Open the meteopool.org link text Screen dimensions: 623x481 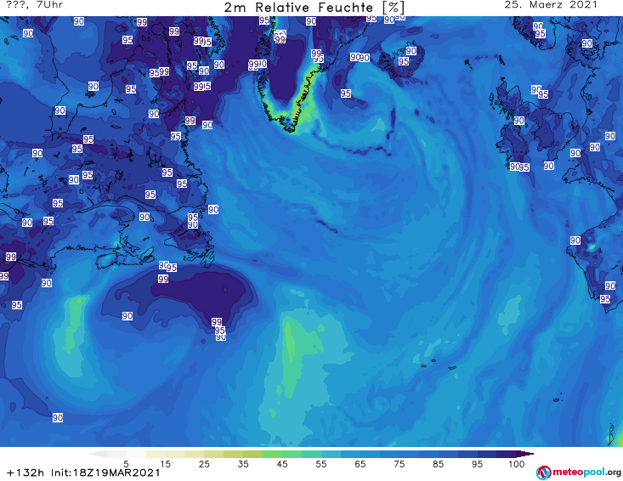pyautogui.click(x=586, y=472)
